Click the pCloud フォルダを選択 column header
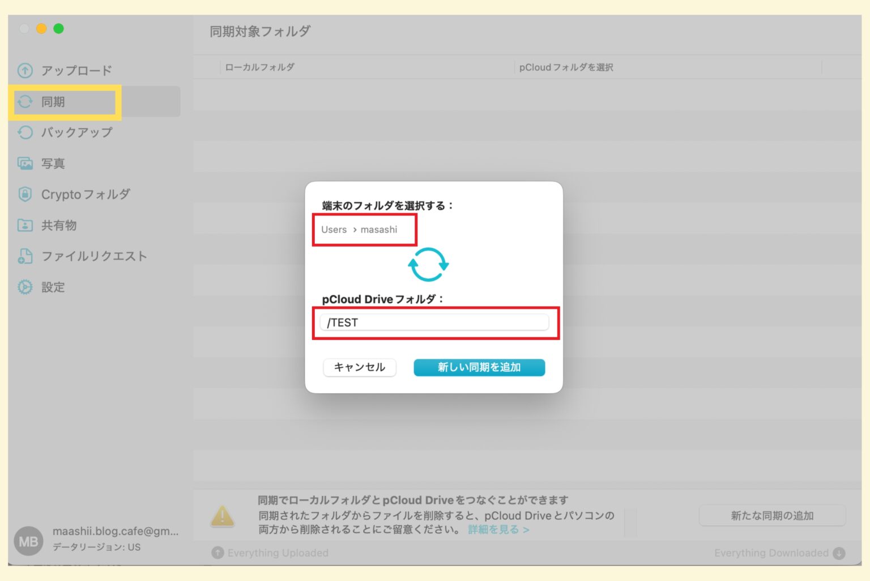 [x=566, y=67]
